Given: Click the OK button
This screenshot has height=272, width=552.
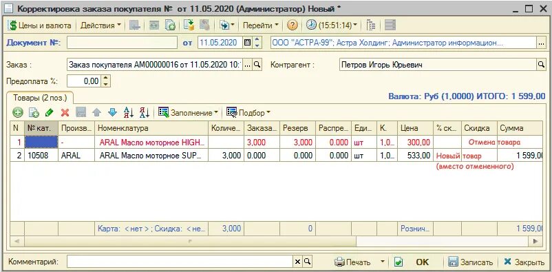Looking at the screenshot, I should (423, 262).
